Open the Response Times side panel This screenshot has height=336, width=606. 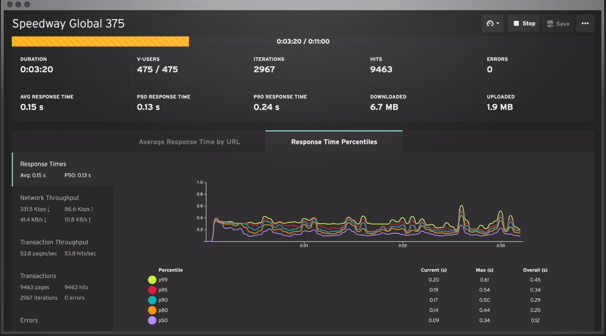[x=63, y=169]
